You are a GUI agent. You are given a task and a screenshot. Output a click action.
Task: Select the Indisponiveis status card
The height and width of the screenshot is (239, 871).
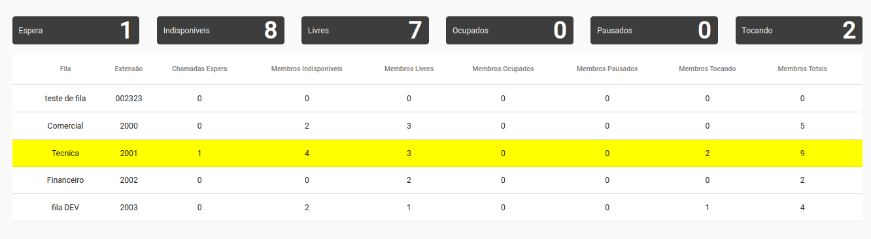pyautogui.click(x=220, y=30)
